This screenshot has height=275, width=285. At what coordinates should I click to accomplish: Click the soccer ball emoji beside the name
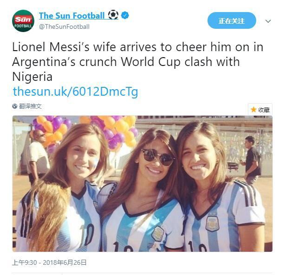[113, 15]
